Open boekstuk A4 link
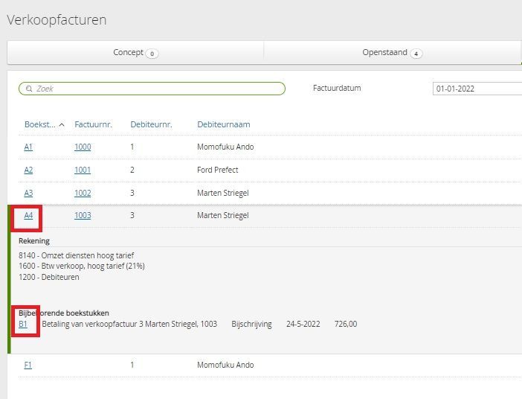This screenshot has width=522, height=399. pos(28,216)
